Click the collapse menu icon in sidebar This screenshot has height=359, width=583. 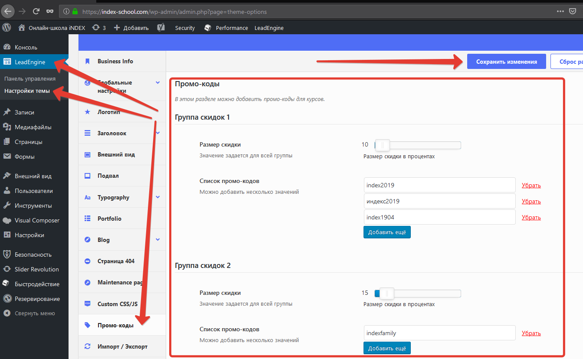7,313
